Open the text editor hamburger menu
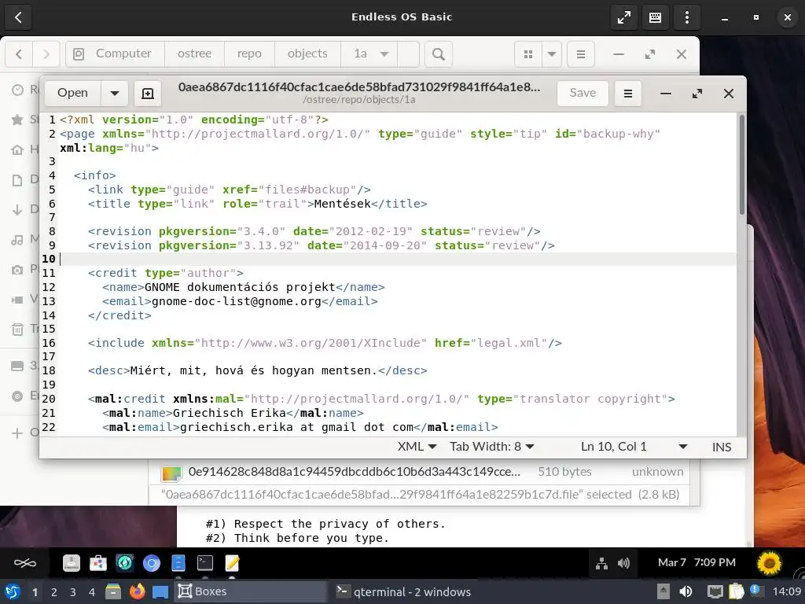 [627, 93]
